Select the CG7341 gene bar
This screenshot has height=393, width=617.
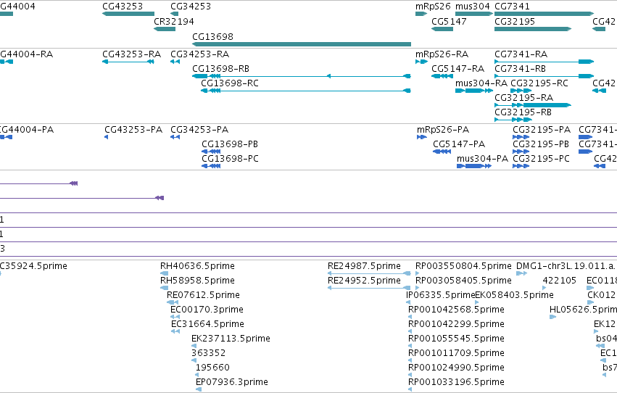tap(544, 14)
